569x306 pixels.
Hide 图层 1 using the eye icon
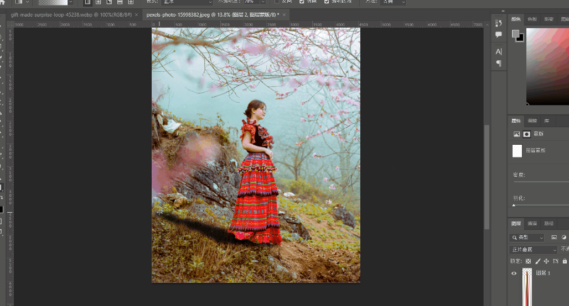514,273
